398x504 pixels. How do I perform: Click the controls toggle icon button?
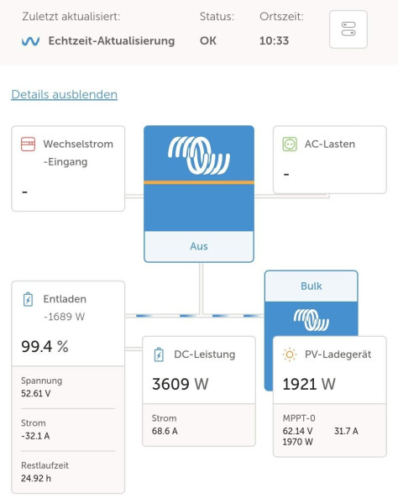pos(348,29)
